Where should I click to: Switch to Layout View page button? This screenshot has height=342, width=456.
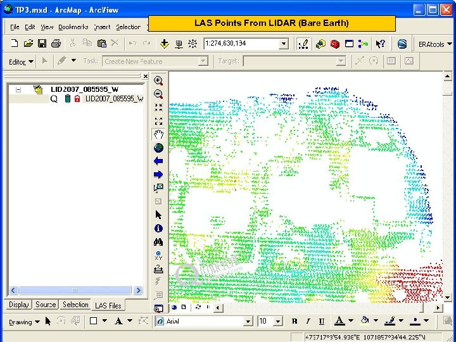[184, 307]
